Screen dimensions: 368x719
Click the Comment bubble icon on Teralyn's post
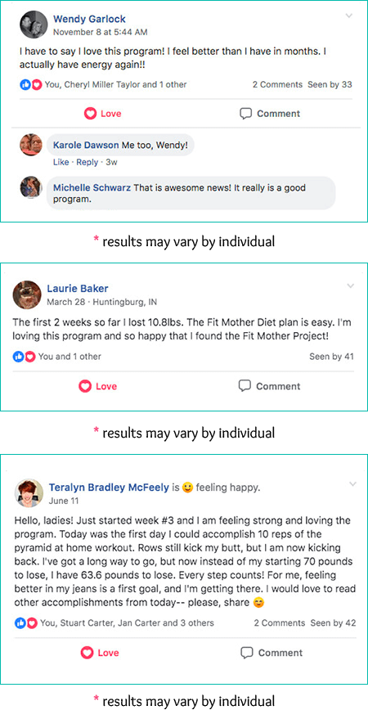(247, 653)
